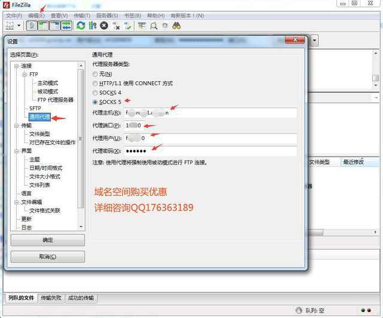This screenshot has width=383, height=318.
Task: Open the 有新版本！(N) menu
Action: [187, 16]
